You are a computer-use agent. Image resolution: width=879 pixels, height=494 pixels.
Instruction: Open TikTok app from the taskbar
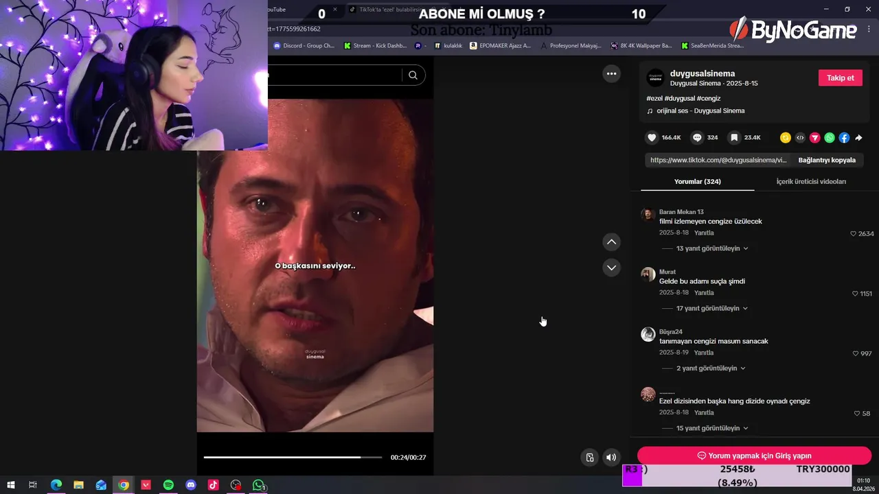coord(214,485)
